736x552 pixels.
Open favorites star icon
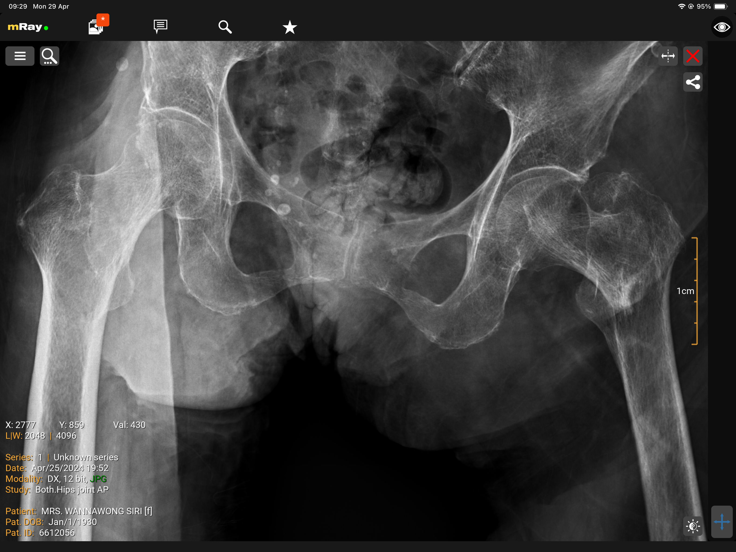click(290, 27)
